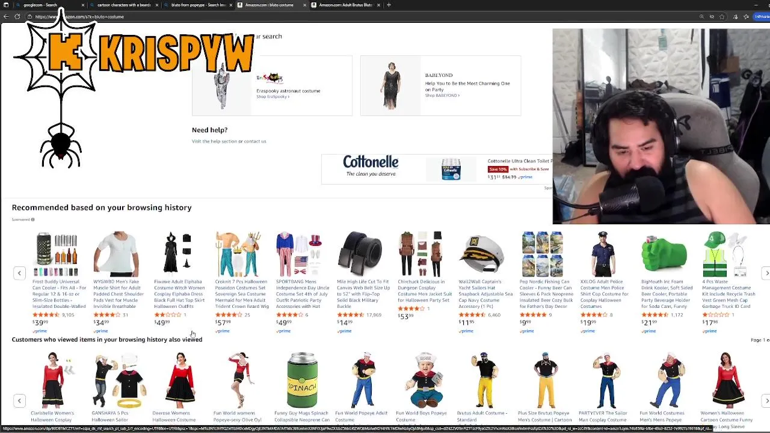Viewport: 770px width, 433px height.
Task: Open Fun World Popeye-sexy Olive Oyl image
Action: pyautogui.click(x=241, y=380)
